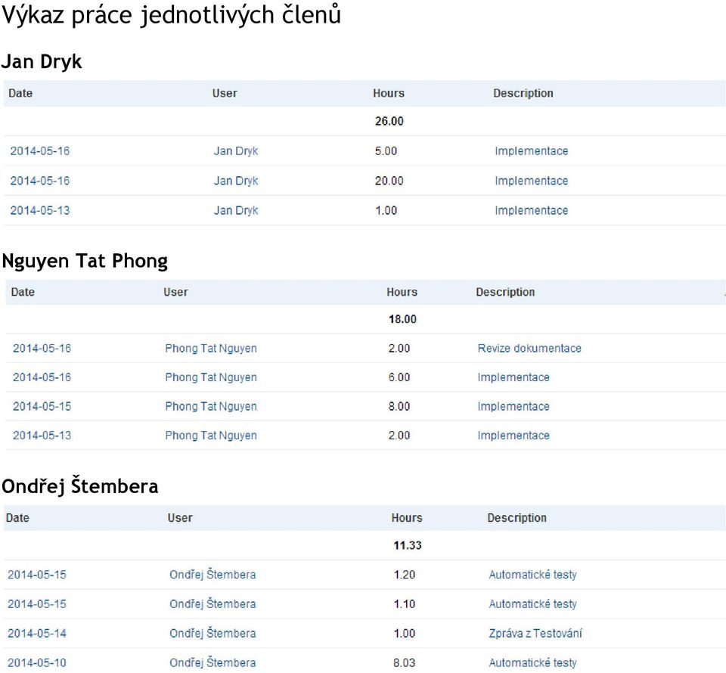Click the 2014-05-15 date in Phong's table

click(x=42, y=407)
